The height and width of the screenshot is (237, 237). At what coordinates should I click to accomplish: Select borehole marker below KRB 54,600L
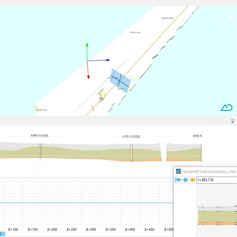pos(40,151)
